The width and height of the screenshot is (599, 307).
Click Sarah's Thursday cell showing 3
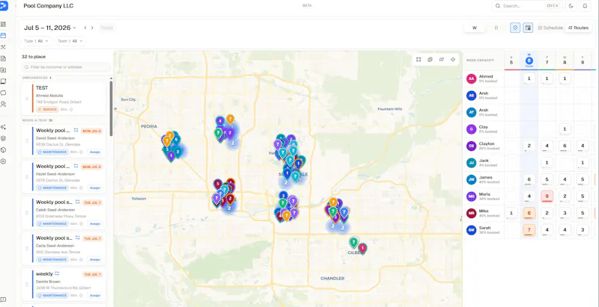(x=583, y=230)
